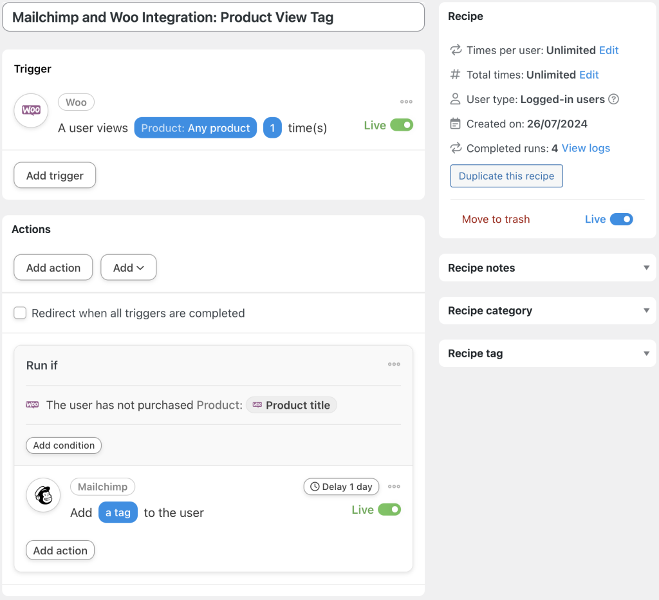This screenshot has width=659, height=600.
Task: Select the Mailchimp label above the tag action
Action: (x=102, y=487)
